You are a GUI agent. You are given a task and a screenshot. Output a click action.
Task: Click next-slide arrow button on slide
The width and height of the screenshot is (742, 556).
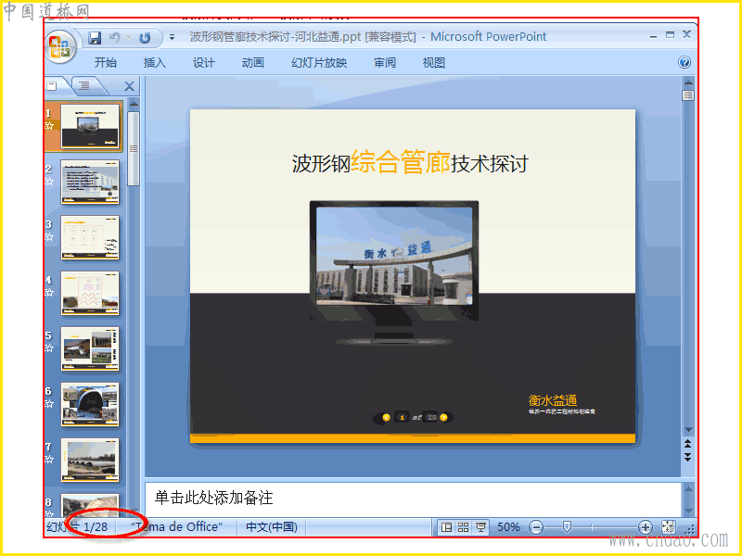(444, 417)
